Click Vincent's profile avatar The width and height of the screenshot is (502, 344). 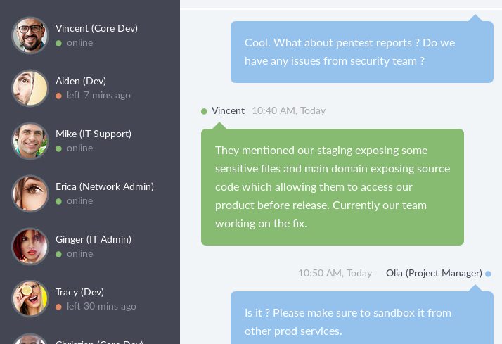tap(30, 35)
